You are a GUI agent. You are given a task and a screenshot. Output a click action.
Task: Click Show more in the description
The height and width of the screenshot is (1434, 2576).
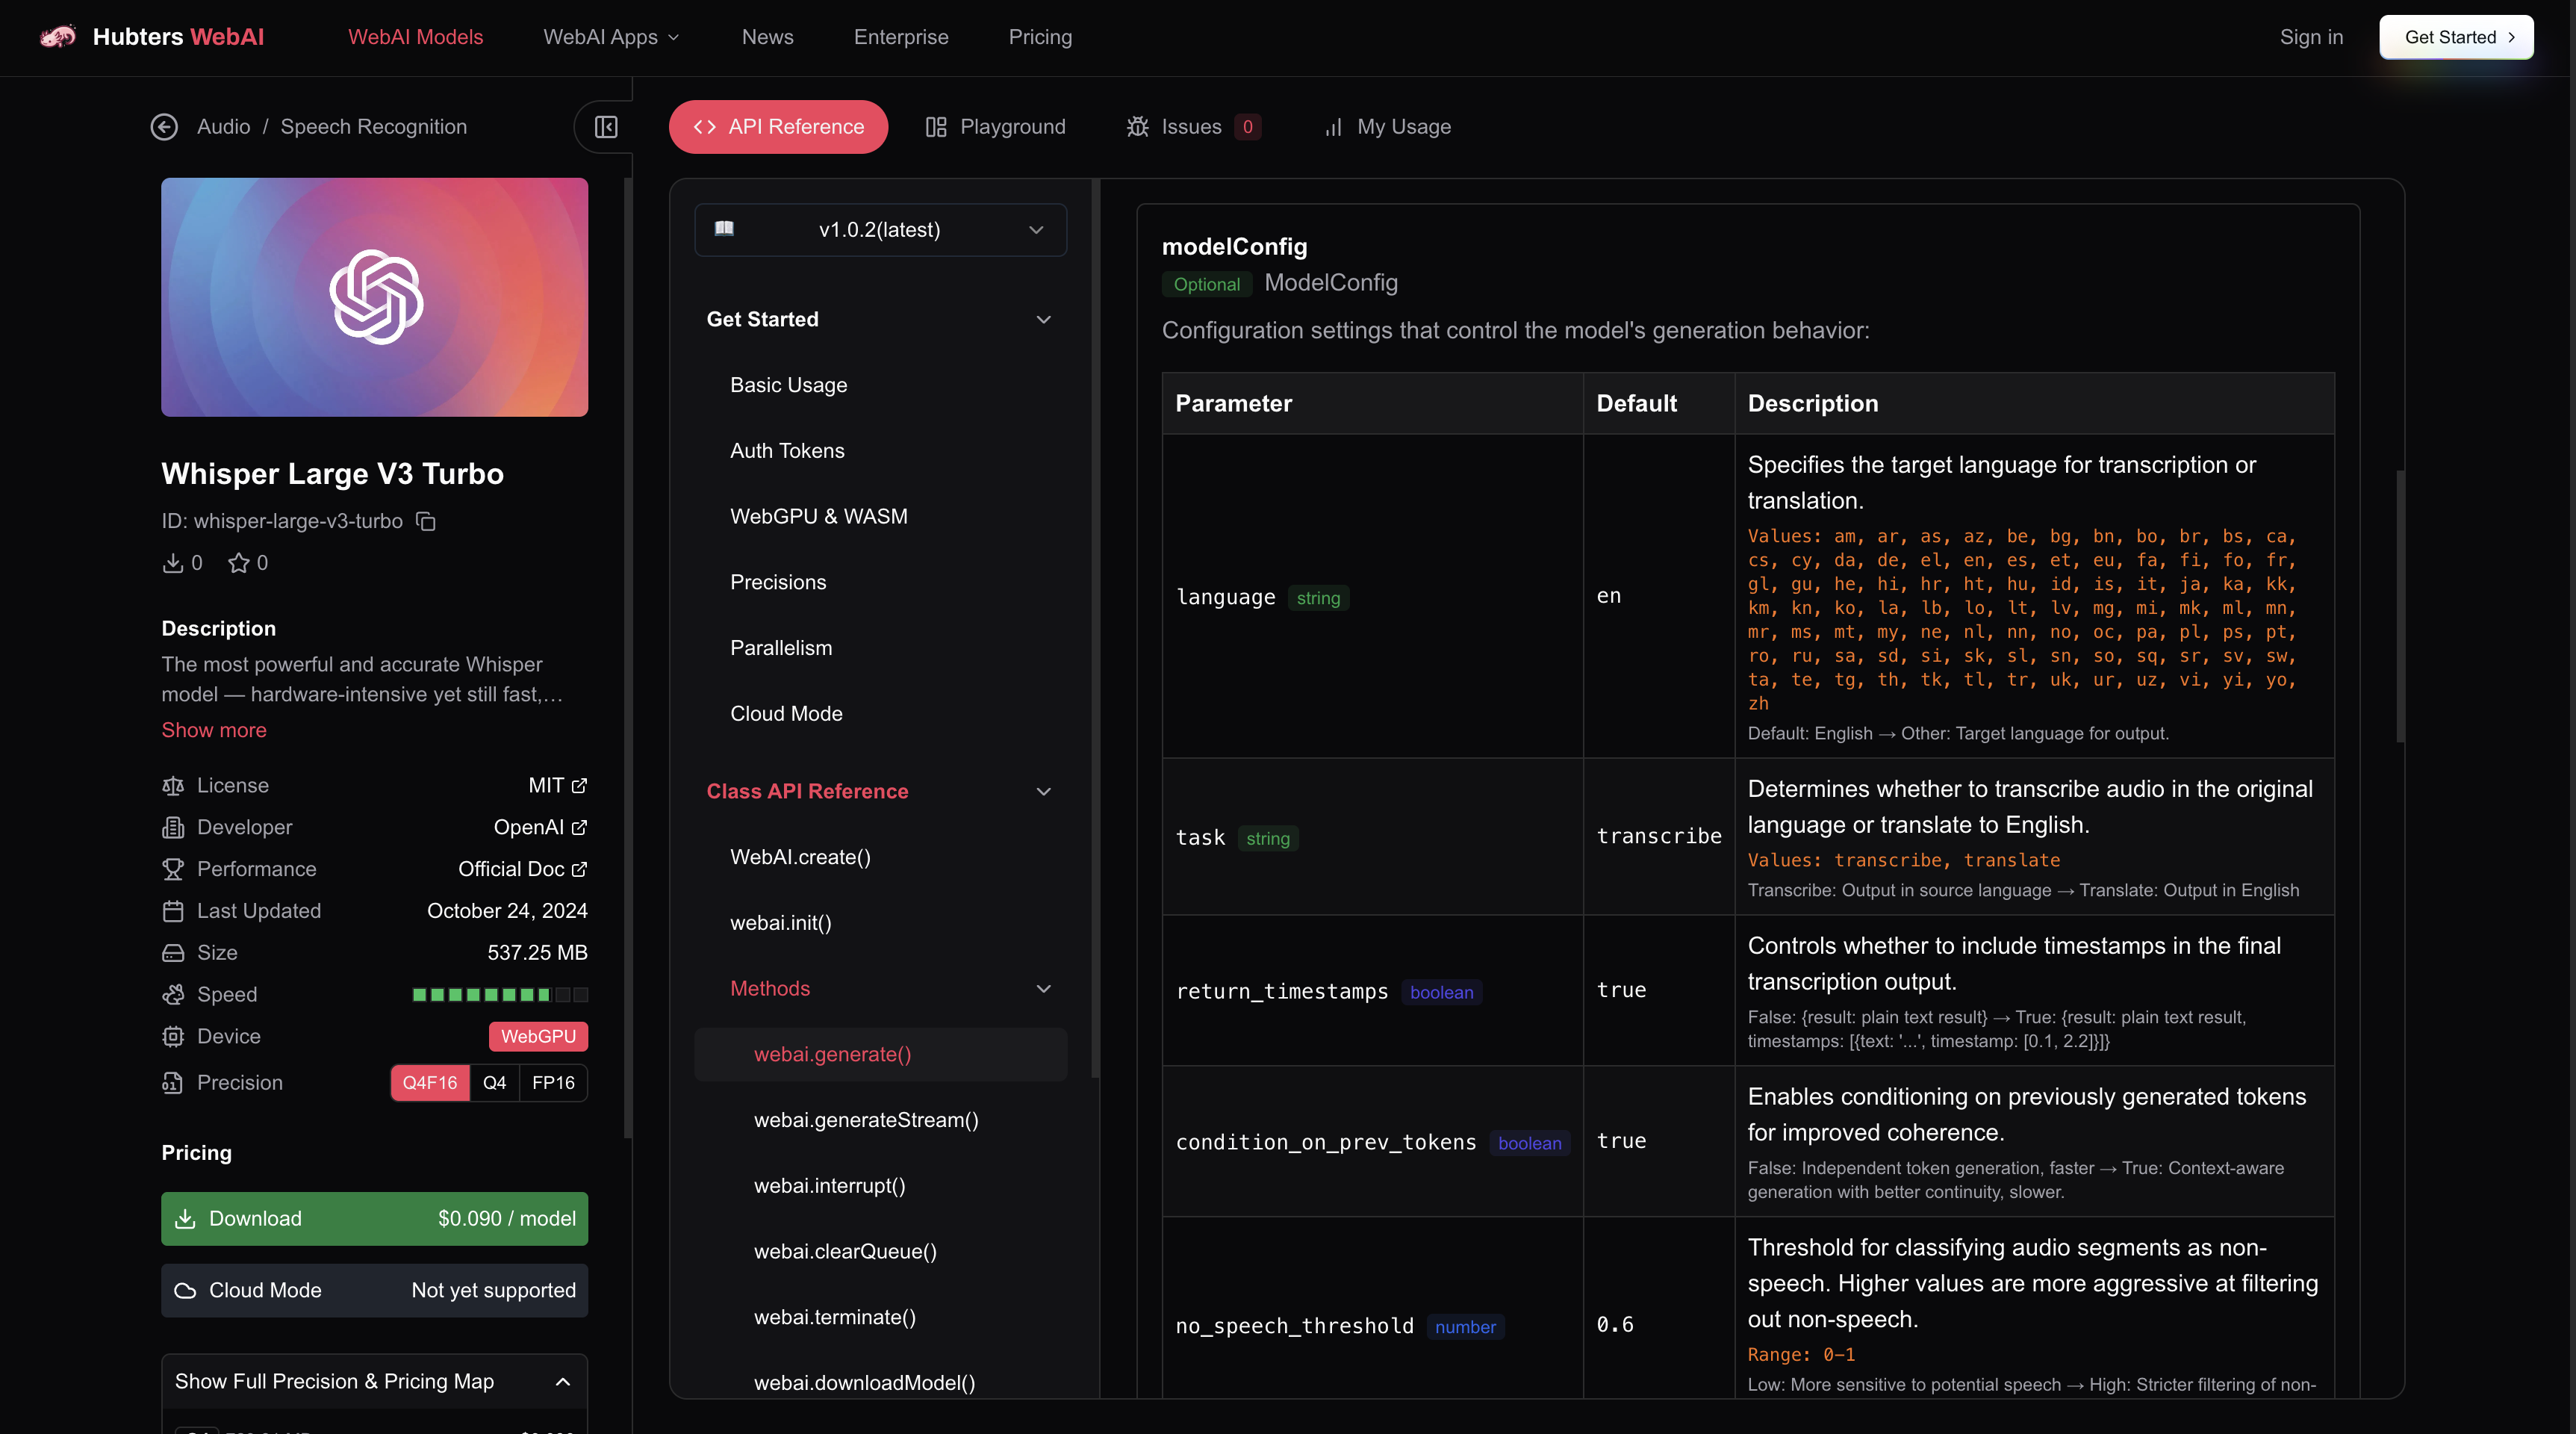click(x=214, y=730)
